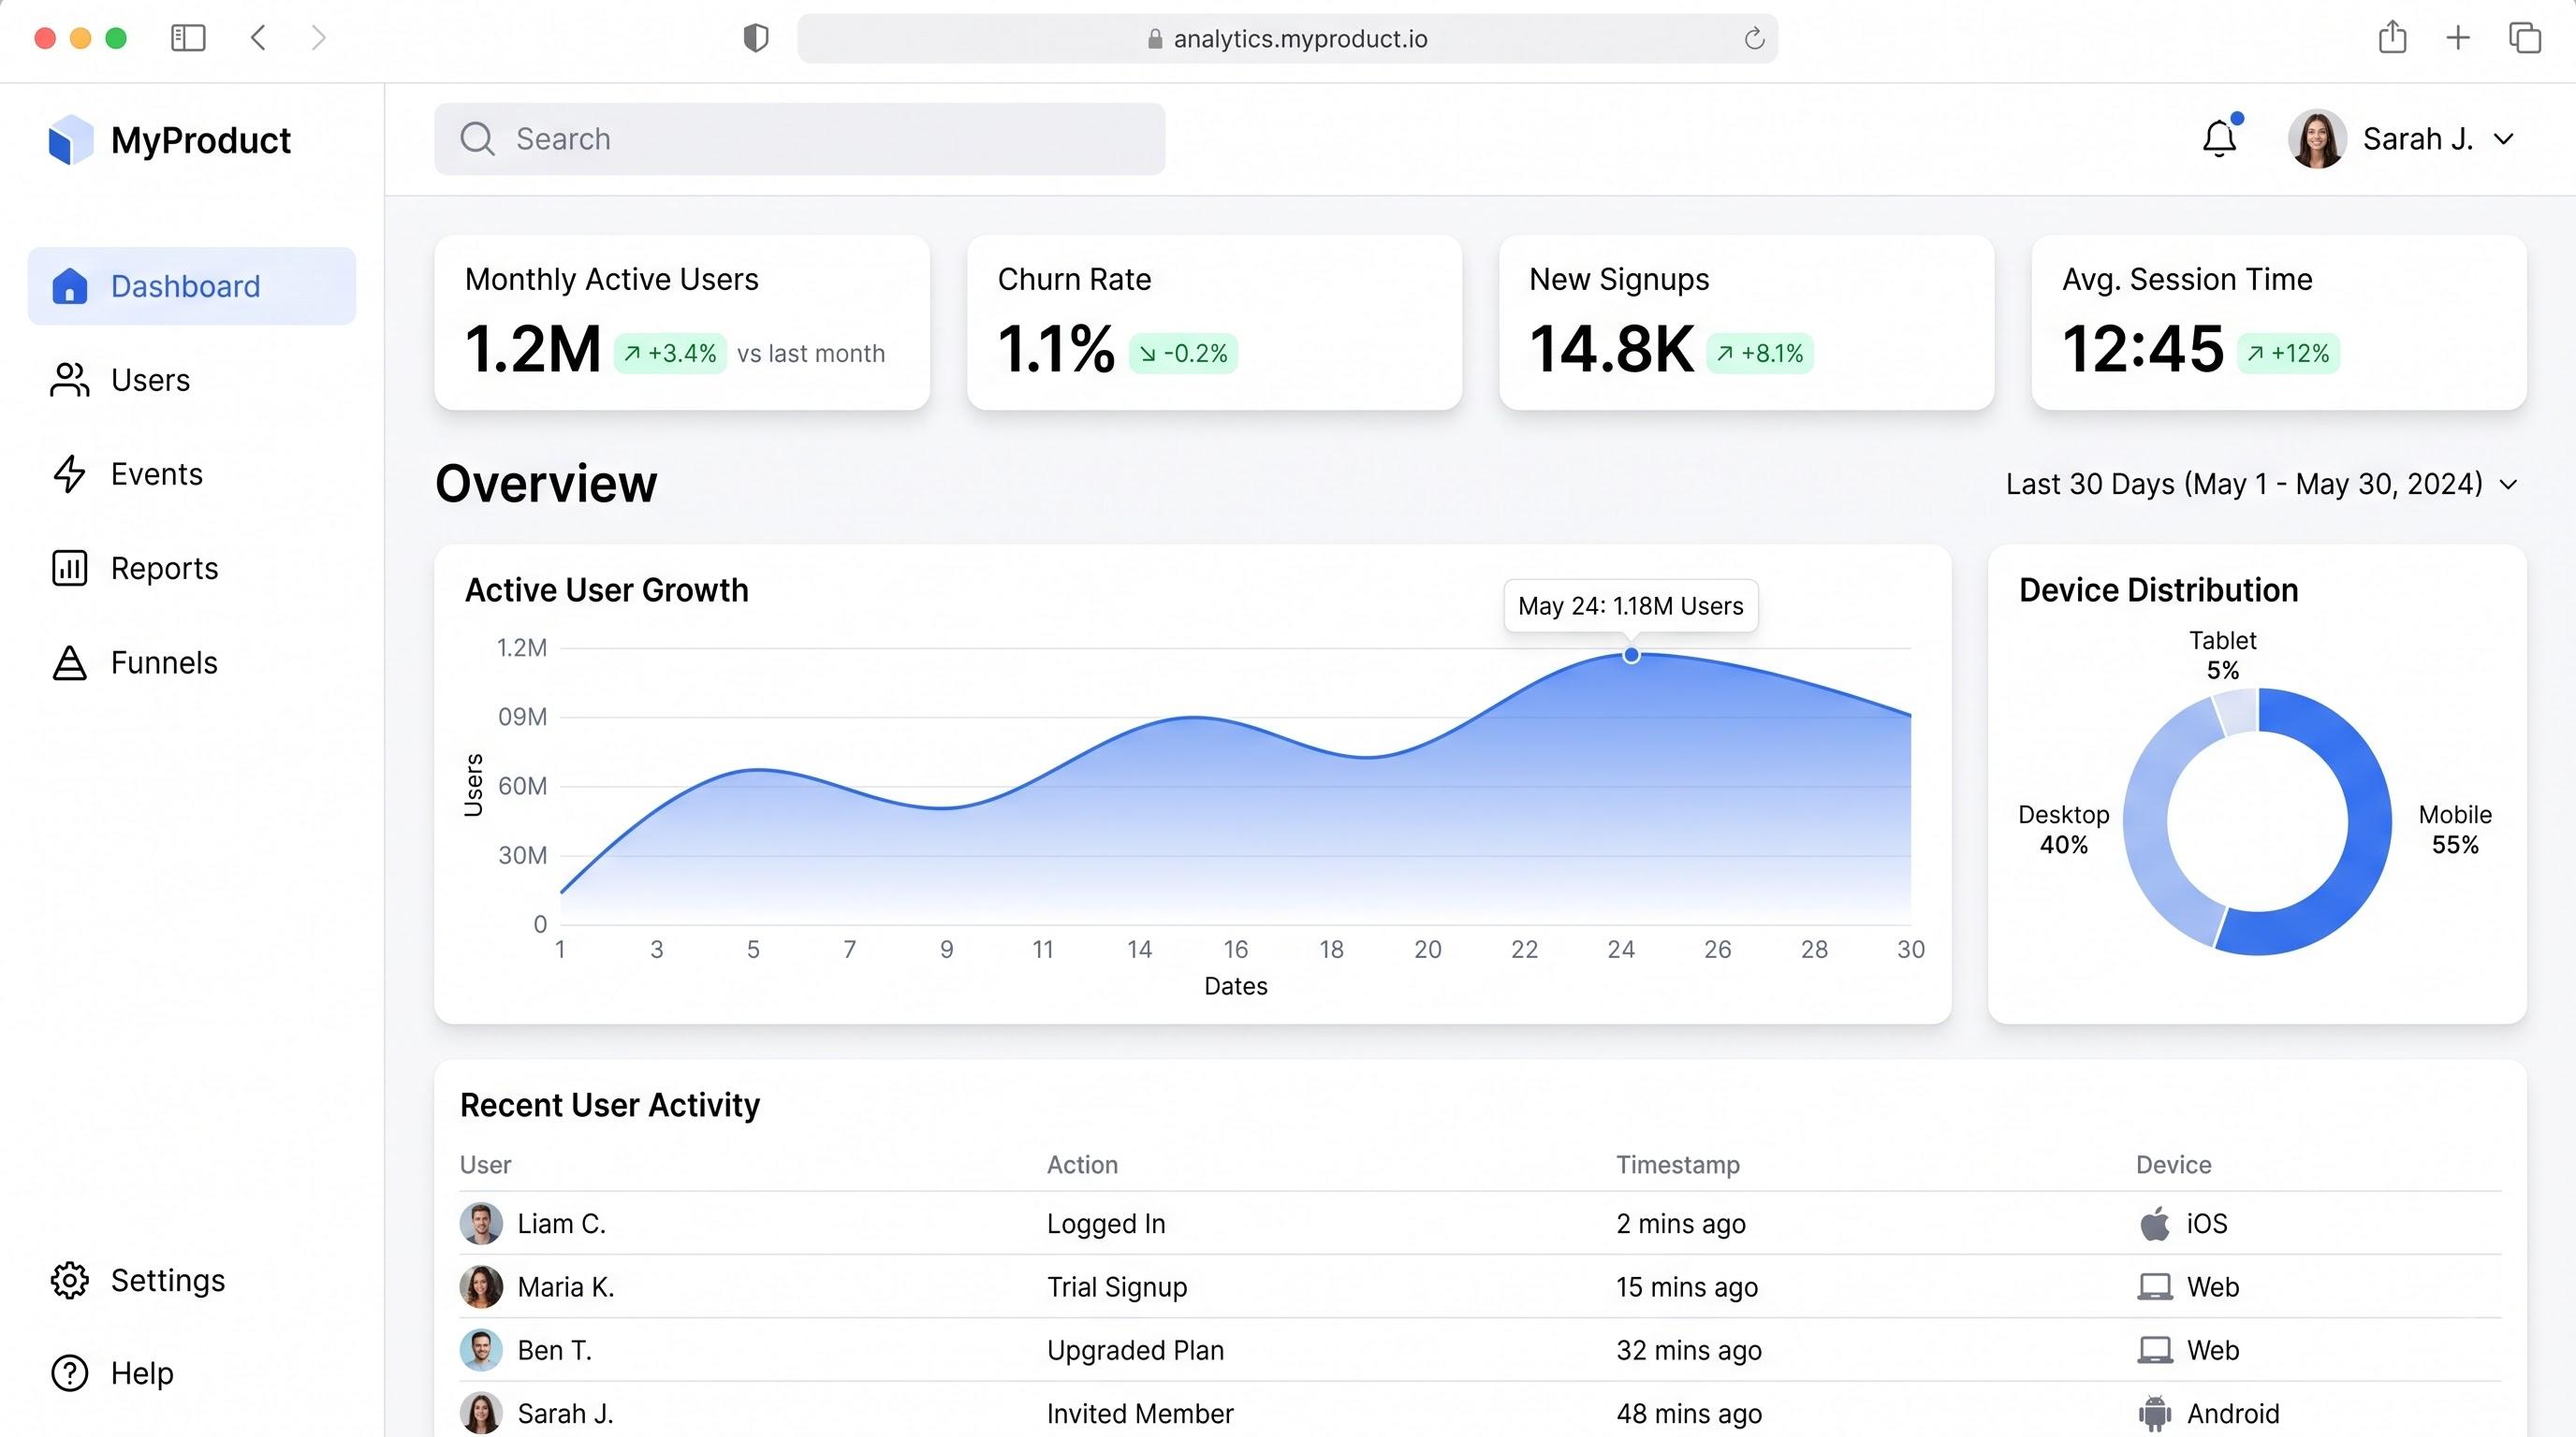Click Sarah J.'s avatar in the header
Viewport: 2576px width, 1437px height.
pos(2317,138)
